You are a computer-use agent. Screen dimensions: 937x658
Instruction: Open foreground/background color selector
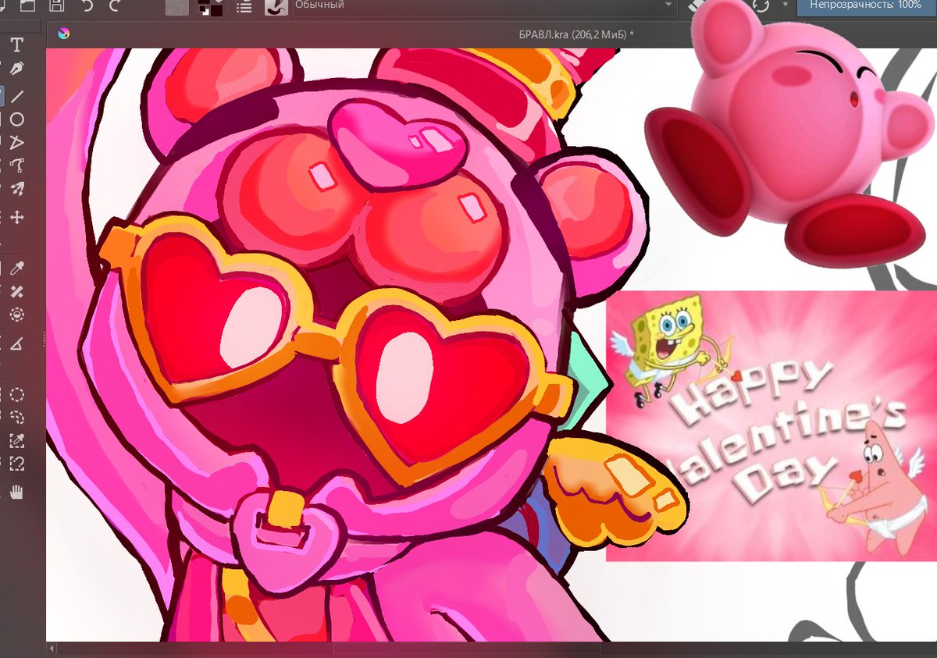[209, 7]
